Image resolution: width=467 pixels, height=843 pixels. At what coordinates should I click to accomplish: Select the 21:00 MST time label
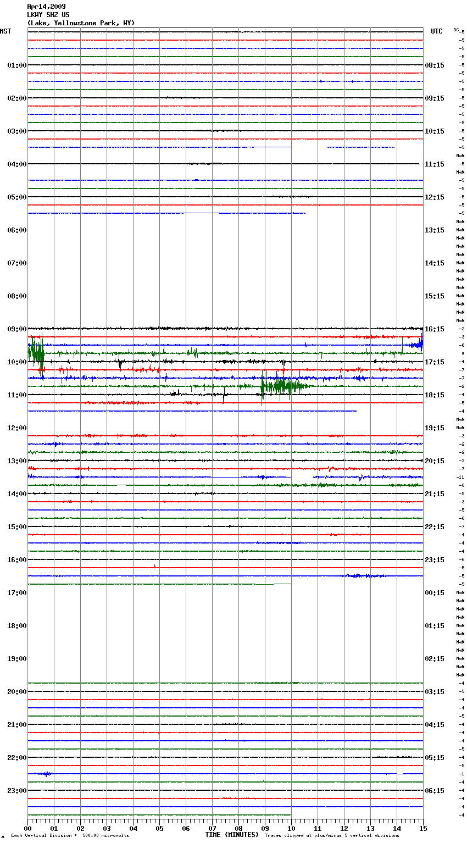click(x=17, y=725)
